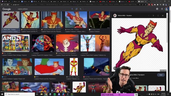Screen dimensions: 171x96
Task: Open the Google account avatar menu
Action: [166, 9]
